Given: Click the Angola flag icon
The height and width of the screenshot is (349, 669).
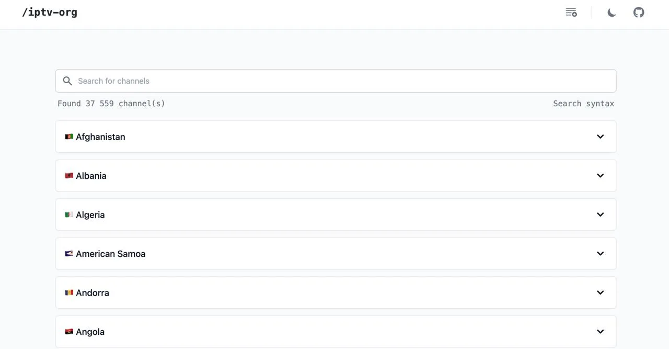Looking at the screenshot, I should point(69,332).
